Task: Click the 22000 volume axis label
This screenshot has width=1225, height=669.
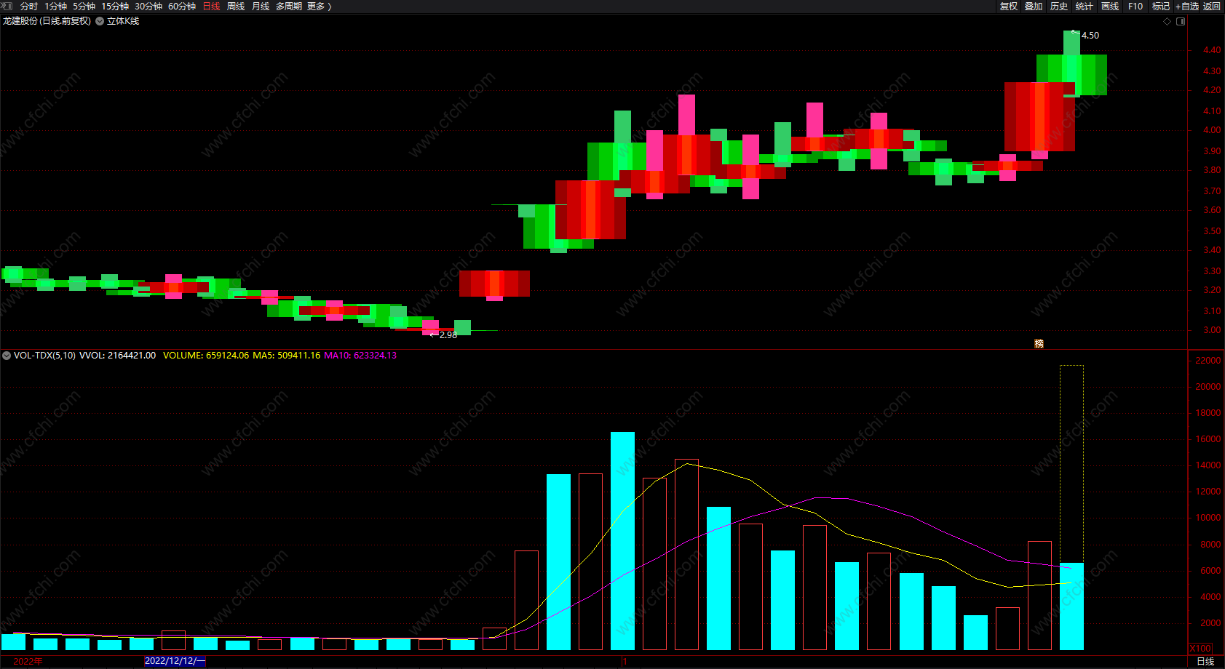Action: click(1208, 361)
